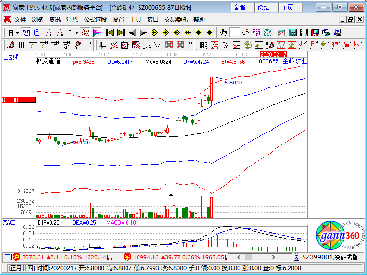The image size is (367, 275).
Task: Draw a zigzag polyline with red-dot tool
Action: point(246,33)
